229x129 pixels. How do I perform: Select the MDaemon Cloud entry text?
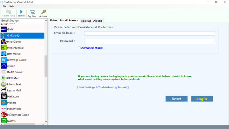(18, 115)
